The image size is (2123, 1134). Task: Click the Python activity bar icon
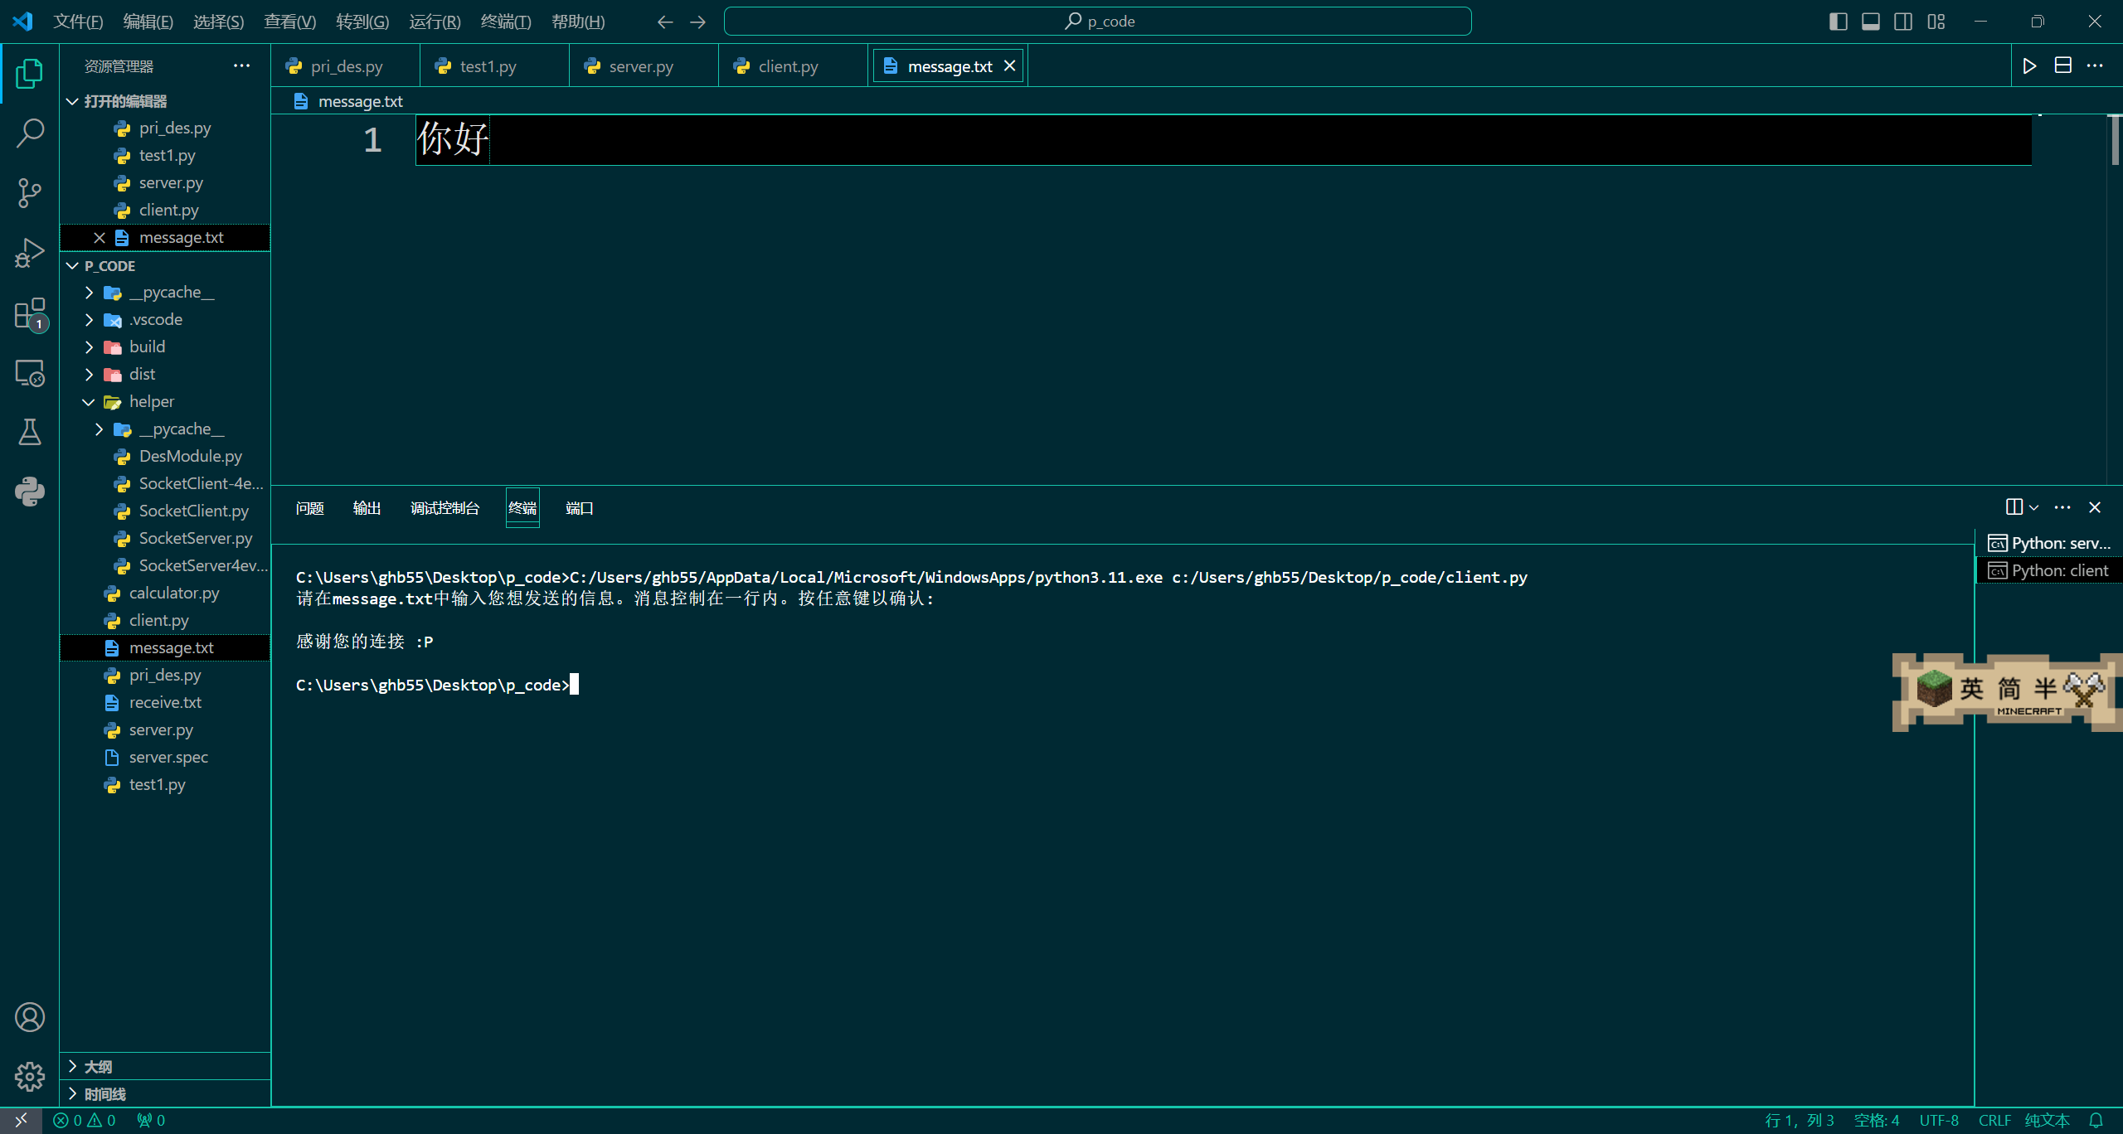(x=29, y=492)
